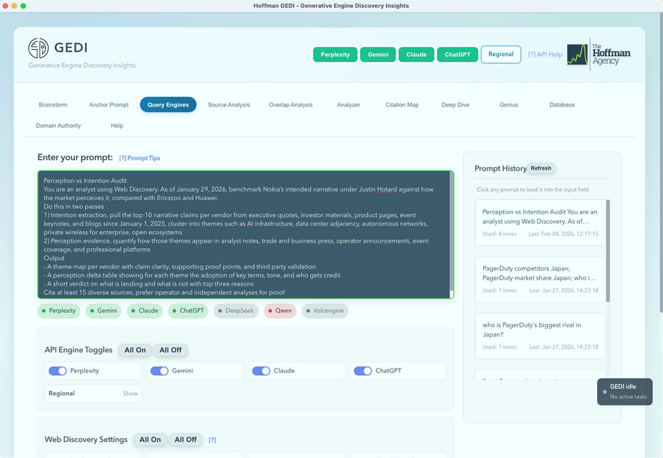The height and width of the screenshot is (458, 663).
Task: Click the Qwen status chip
Action: (280, 310)
